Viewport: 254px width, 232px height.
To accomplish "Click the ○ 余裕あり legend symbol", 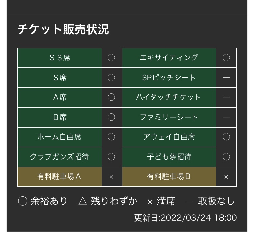I will [22, 201].
